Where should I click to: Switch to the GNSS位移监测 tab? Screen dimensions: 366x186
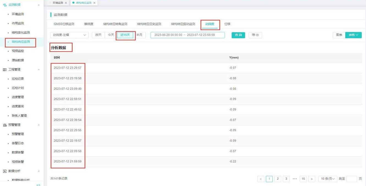[64, 24]
